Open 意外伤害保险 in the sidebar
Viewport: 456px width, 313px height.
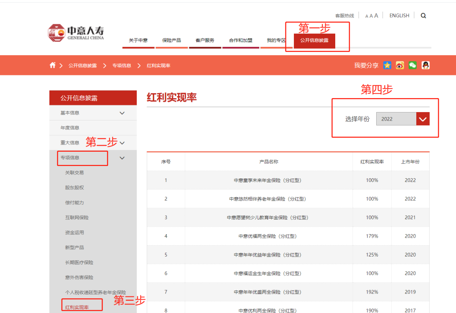[x=79, y=277]
